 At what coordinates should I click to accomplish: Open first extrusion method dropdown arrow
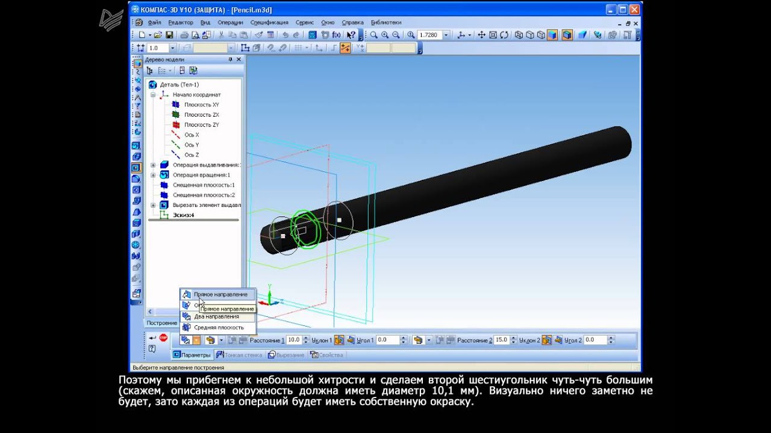click(x=221, y=340)
